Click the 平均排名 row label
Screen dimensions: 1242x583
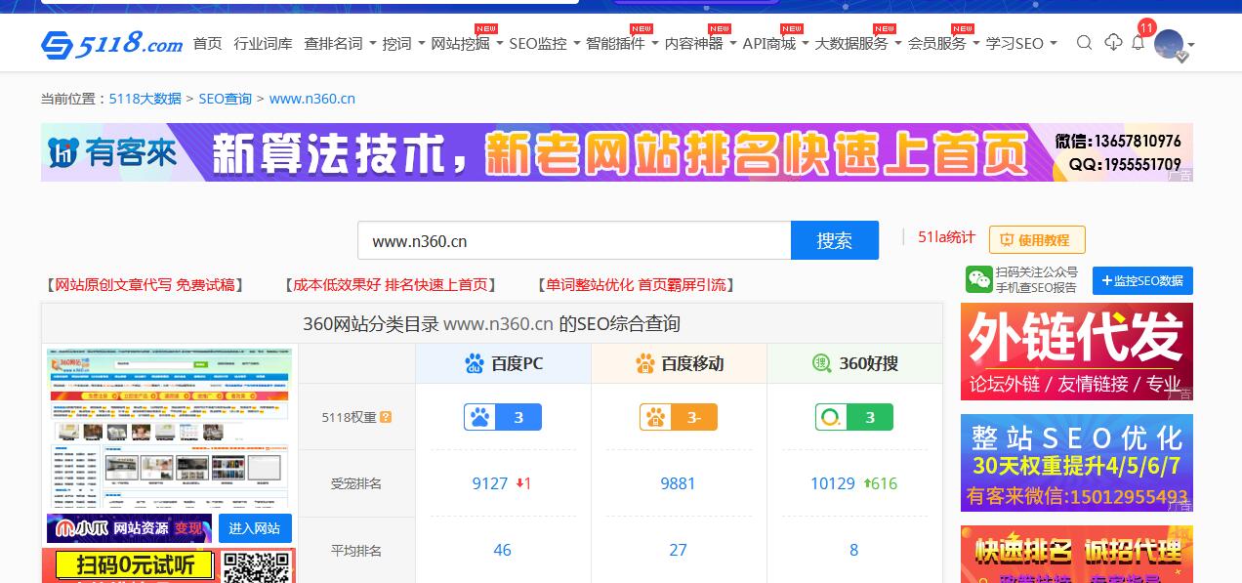point(356,551)
